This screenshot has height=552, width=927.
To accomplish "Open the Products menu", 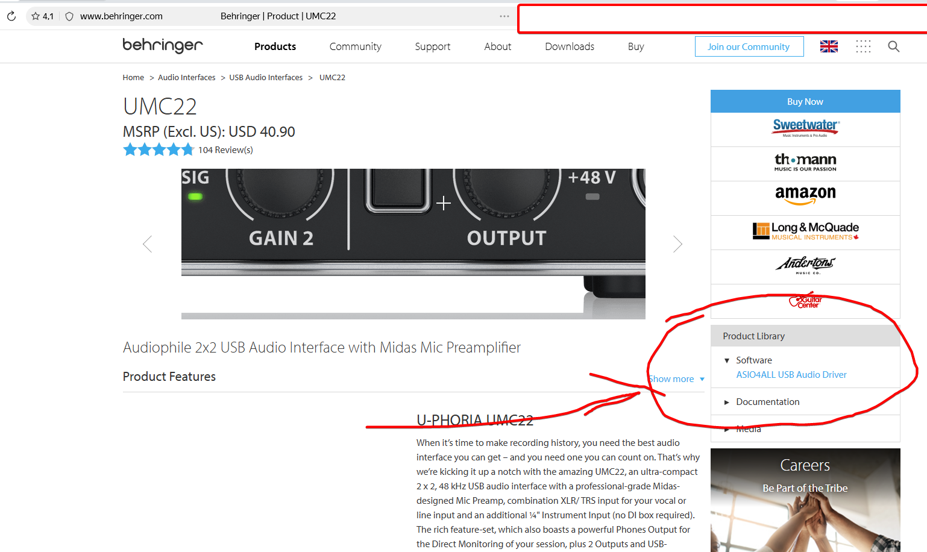I will tap(275, 46).
